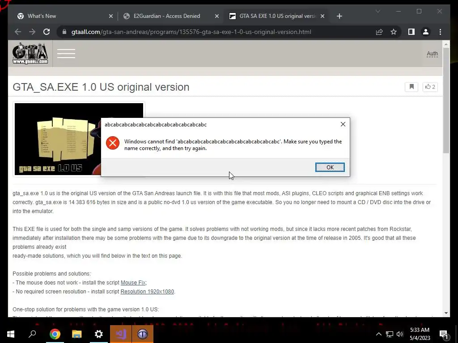Like the file with thumbs-up button

click(x=430, y=87)
